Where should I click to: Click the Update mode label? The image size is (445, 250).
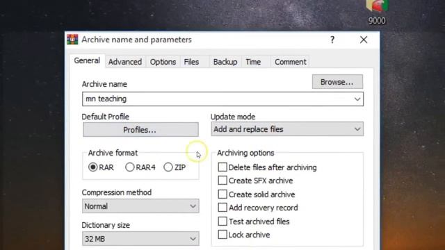[233, 117]
